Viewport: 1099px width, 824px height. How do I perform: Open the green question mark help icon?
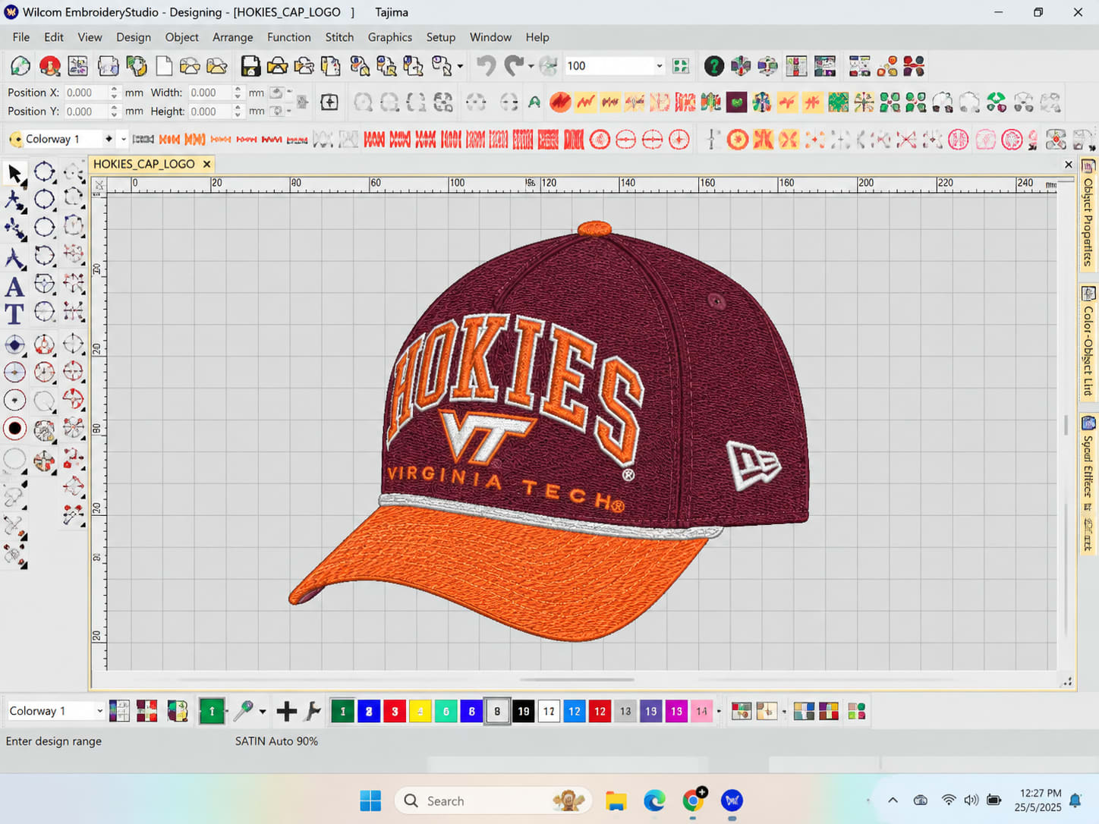pyautogui.click(x=713, y=66)
